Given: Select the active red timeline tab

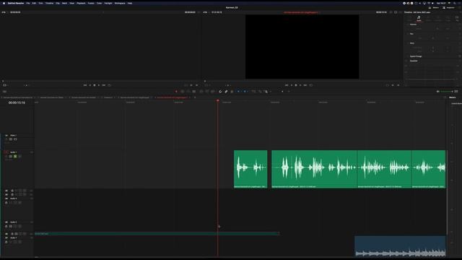Looking at the screenshot, I should 172,97.
